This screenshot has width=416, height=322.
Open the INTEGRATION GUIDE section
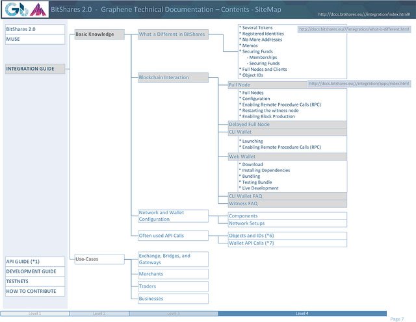click(x=35, y=69)
